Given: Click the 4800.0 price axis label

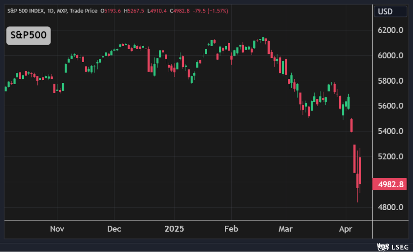Looking at the screenshot, I should 391,207.
